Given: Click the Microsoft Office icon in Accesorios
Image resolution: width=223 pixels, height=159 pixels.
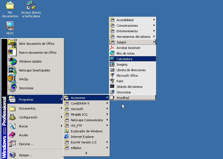Looking at the screenshot, I should point(112,75).
